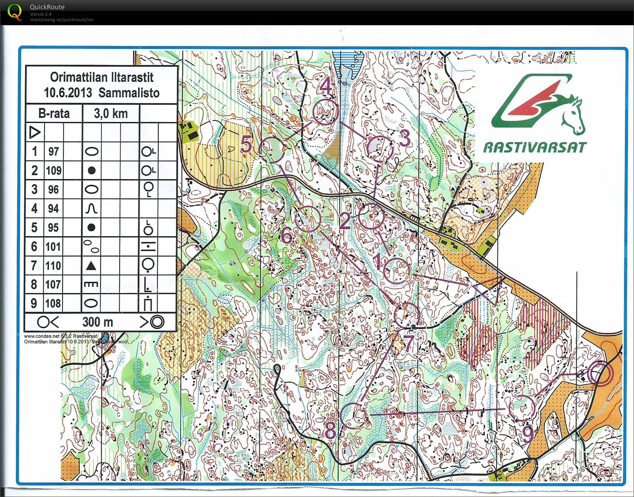
Task: Click the QuickRoute logo icon
Action: click(x=15, y=12)
